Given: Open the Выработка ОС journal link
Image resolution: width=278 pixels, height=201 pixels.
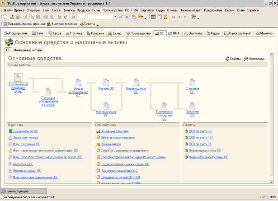Looking at the screenshot, I should [x=23, y=164].
